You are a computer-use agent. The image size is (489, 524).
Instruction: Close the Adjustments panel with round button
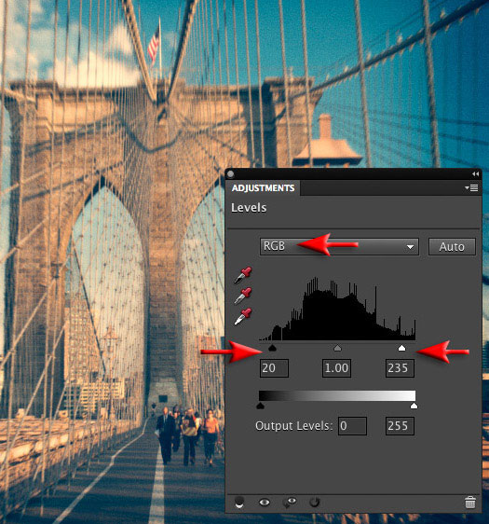pos(230,174)
